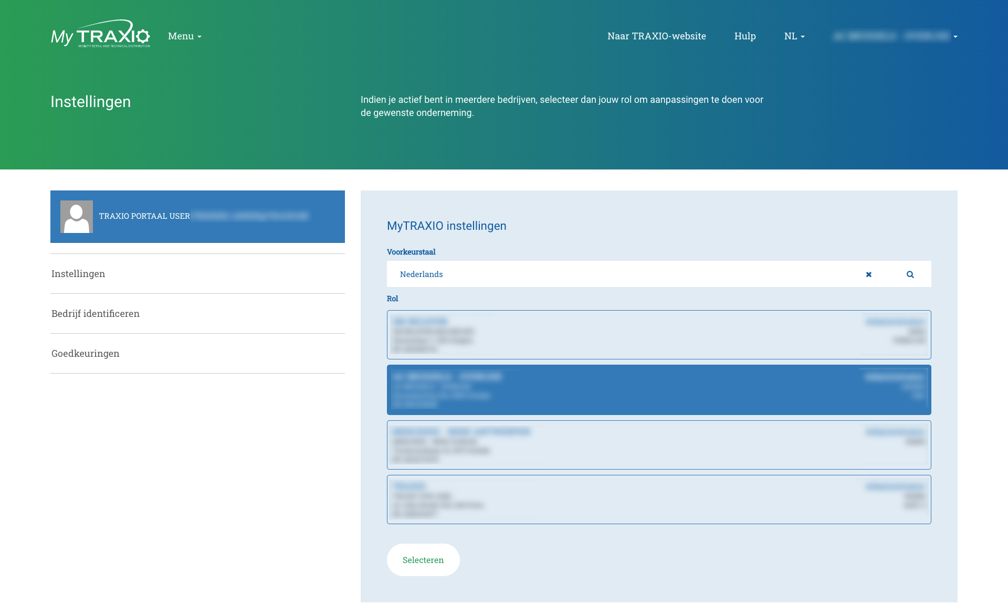
Task: Select the third role card in the Rol list
Action: pos(659,445)
